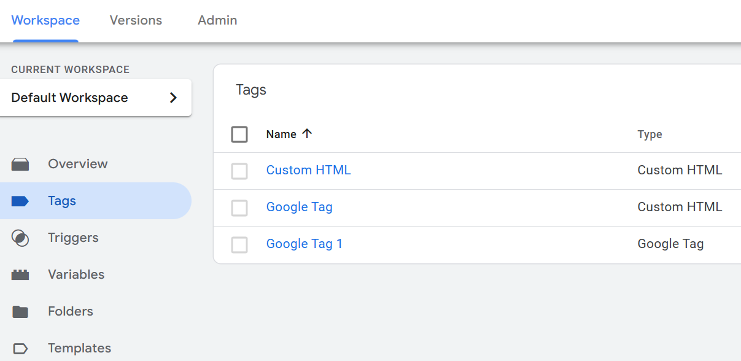Sort by the Type column header
The image size is (741, 361).
[650, 134]
